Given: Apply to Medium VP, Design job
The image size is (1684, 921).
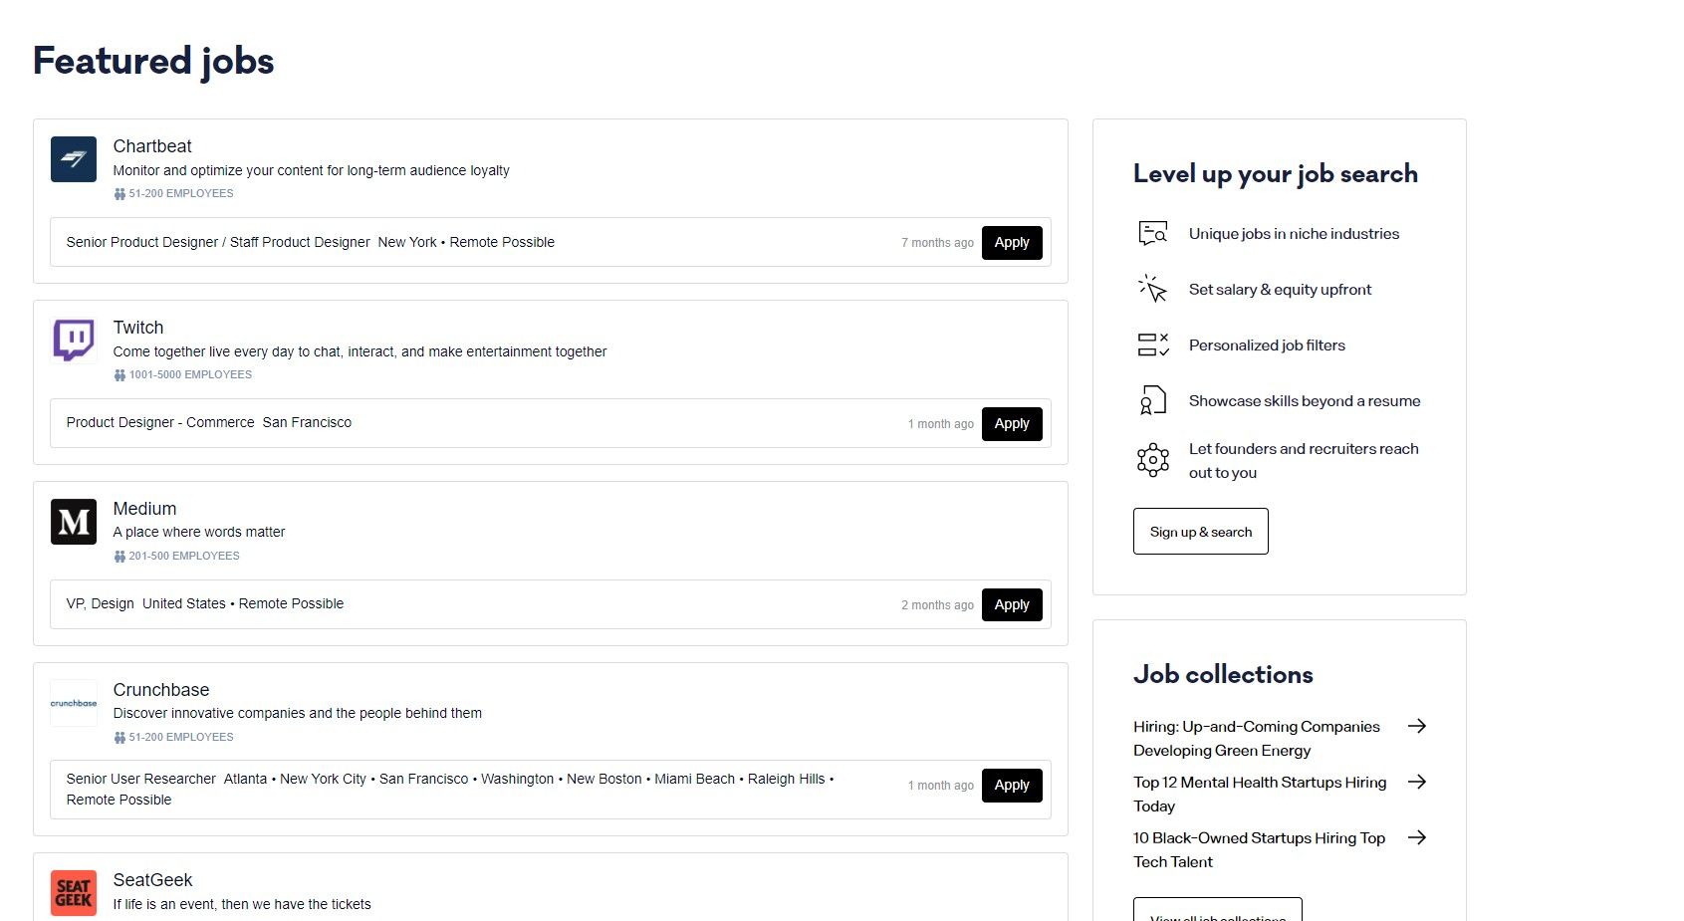Looking at the screenshot, I should tap(1012, 605).
